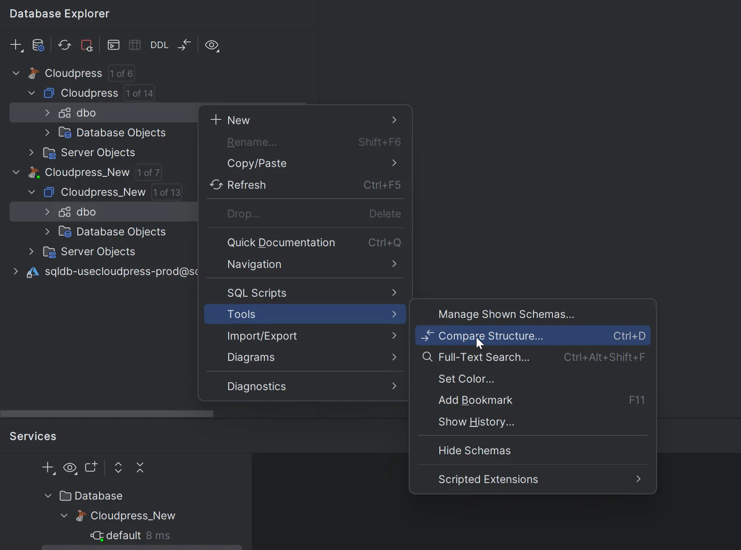Collapse the top Cloudpress data source node
Screen dimensions: 741x550
pyautogui.click(x=16, y=74)
